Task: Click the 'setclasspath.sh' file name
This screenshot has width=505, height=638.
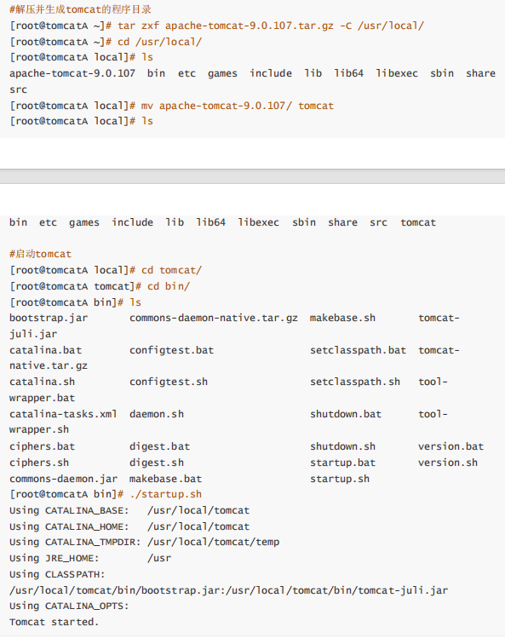Action: pyautogui.click(x=355, y=382)
